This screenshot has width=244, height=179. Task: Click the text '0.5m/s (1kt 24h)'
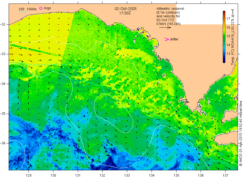[169, 24]
